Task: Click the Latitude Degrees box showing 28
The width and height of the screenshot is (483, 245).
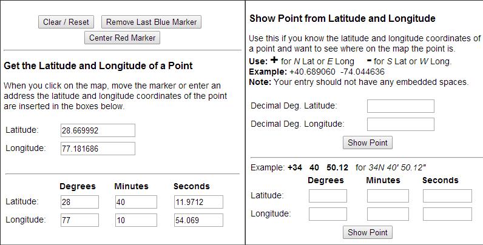Action: (79, 202)
